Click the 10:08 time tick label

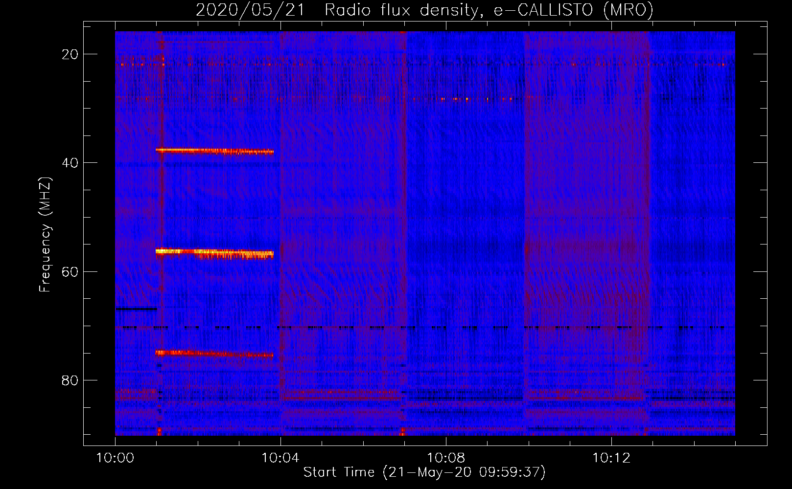[446, 458]
